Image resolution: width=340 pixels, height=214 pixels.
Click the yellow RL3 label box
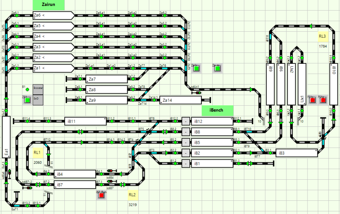click(323, 37)
